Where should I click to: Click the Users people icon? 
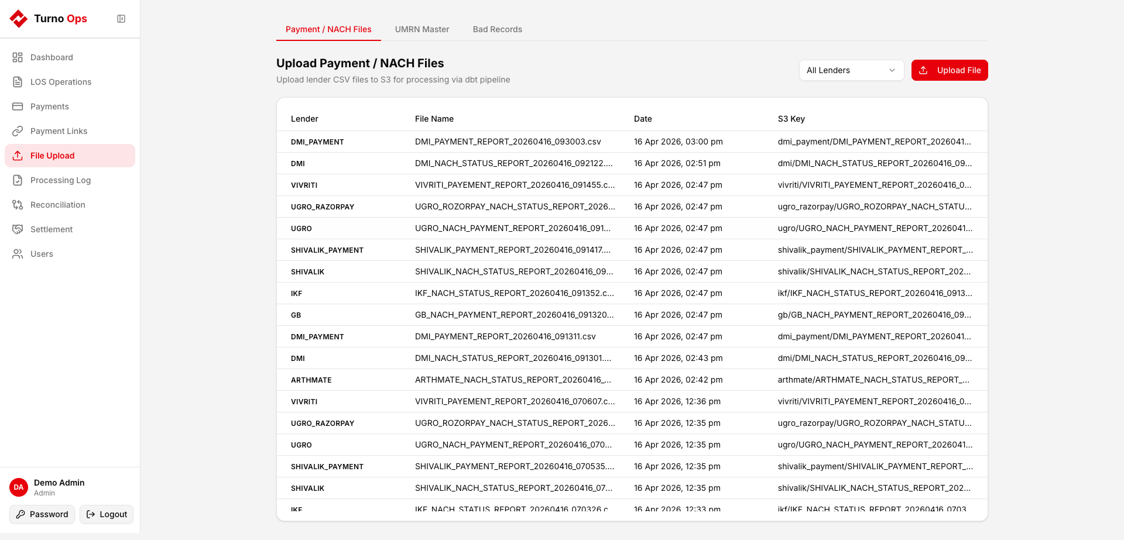tap(18, 254)
